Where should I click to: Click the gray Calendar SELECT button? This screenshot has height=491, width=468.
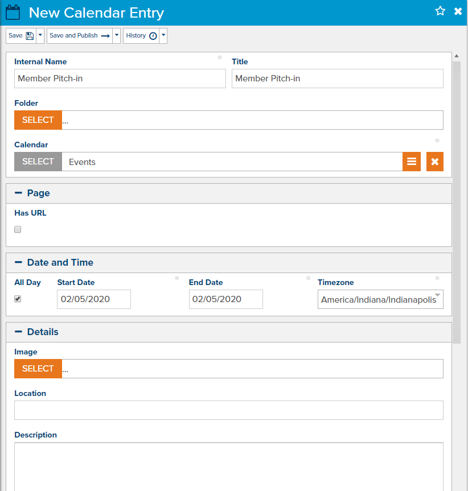click(x=38, y=162)
